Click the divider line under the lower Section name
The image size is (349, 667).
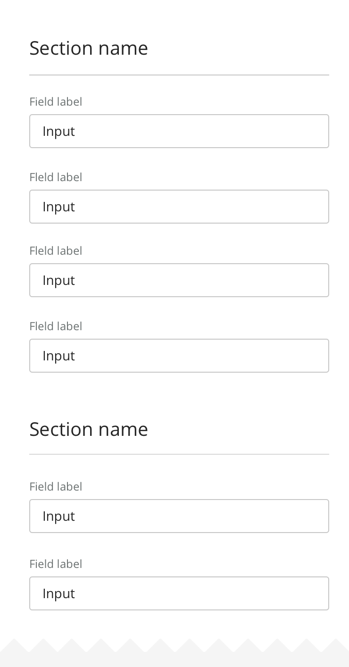tap(179, 454)
